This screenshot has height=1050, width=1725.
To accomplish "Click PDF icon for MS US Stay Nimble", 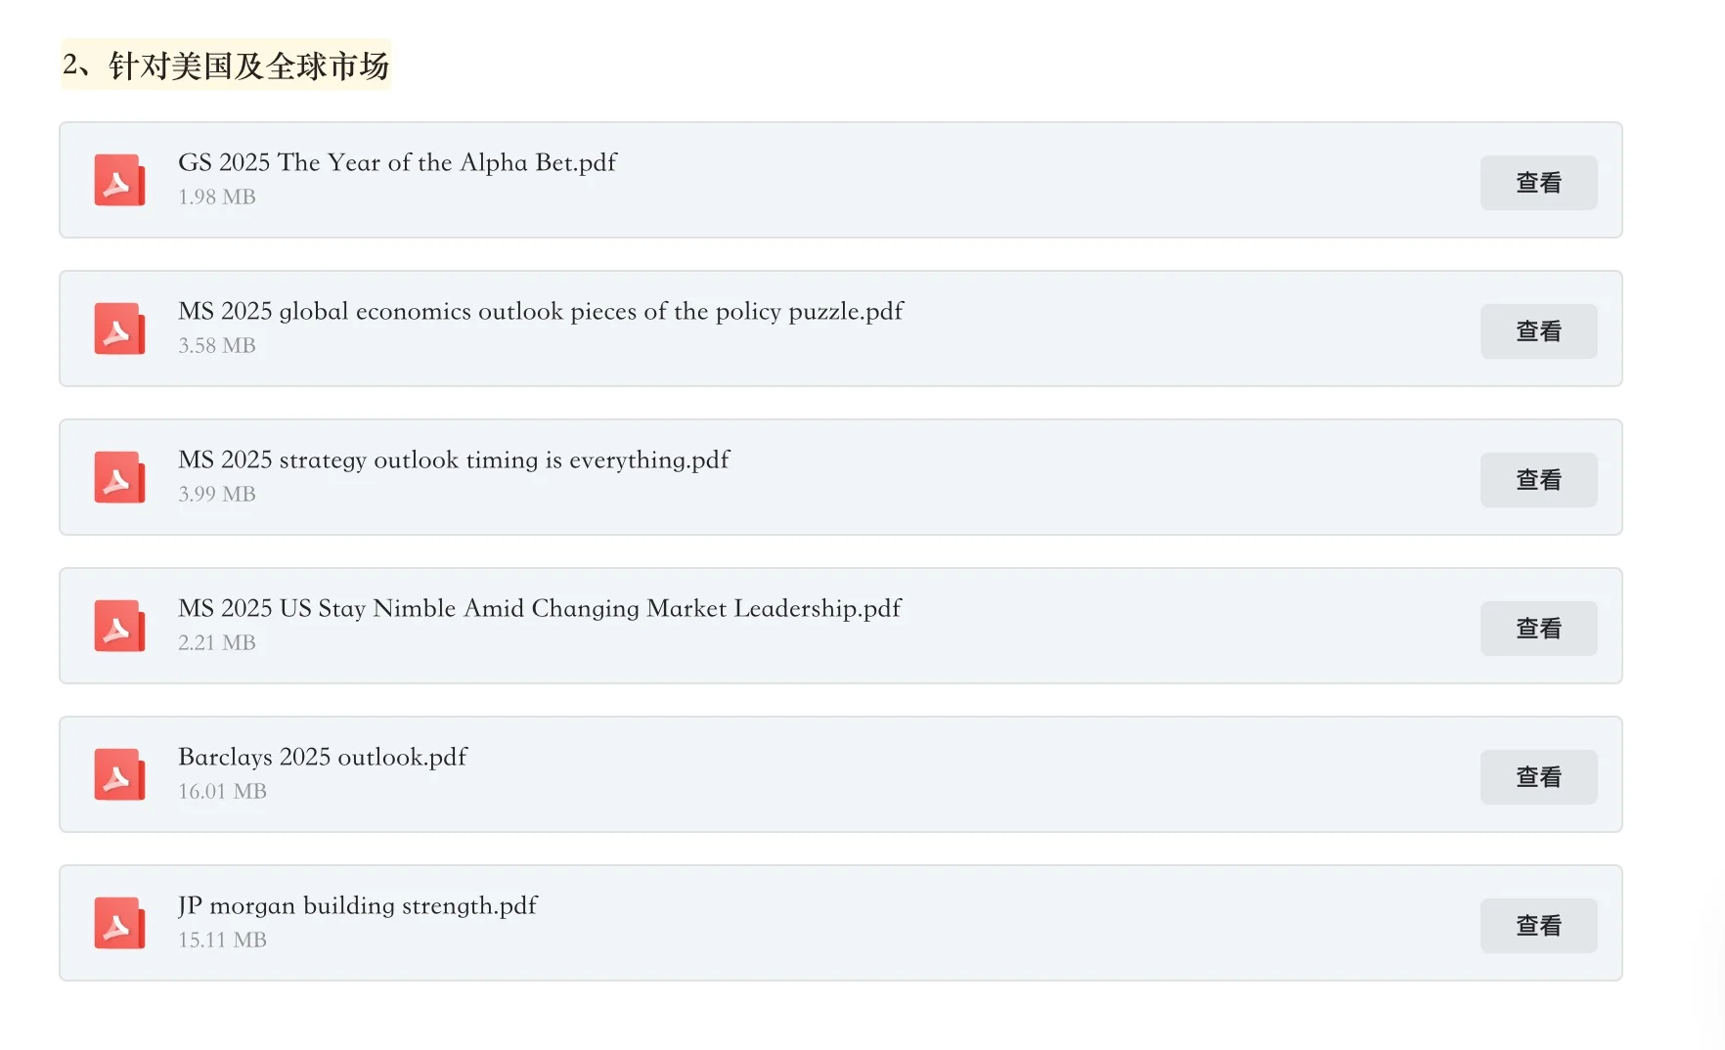I will (x=119, y=626).
